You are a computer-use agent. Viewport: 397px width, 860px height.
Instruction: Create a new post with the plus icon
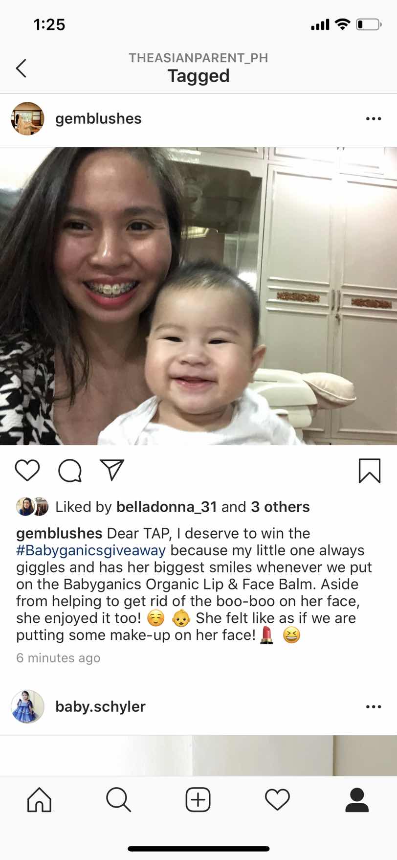(198, 800)
